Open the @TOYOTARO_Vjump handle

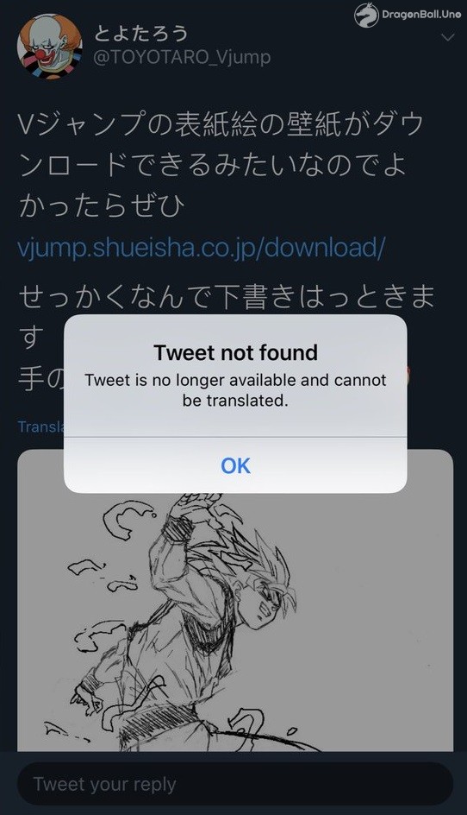pyautogui.click(x=182, y=57)
